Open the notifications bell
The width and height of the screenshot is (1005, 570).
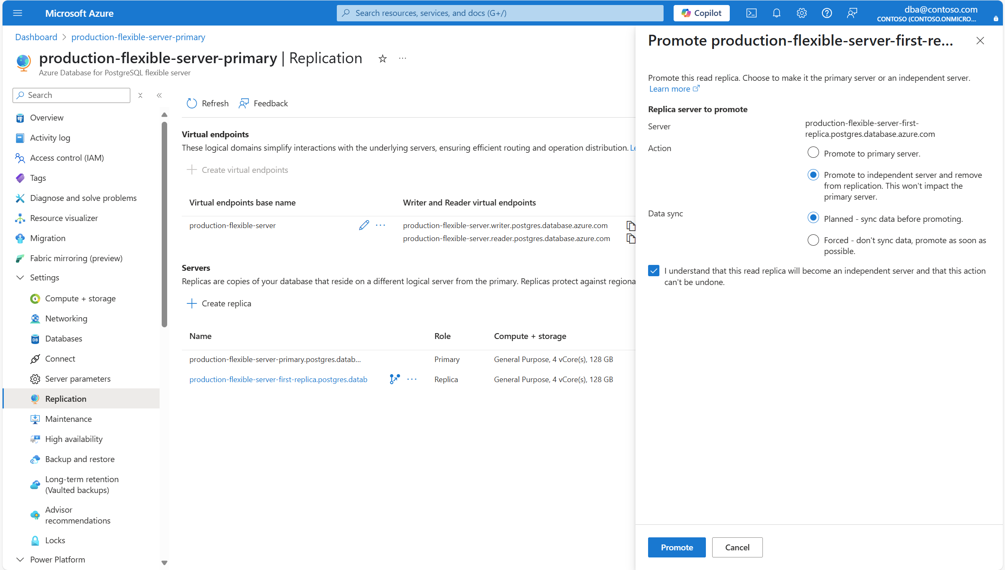[776, 13]
